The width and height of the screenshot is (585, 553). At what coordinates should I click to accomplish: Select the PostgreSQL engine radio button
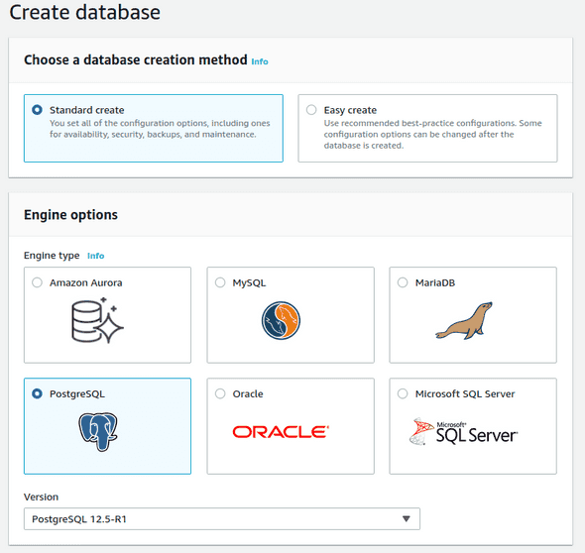[37, 393]
